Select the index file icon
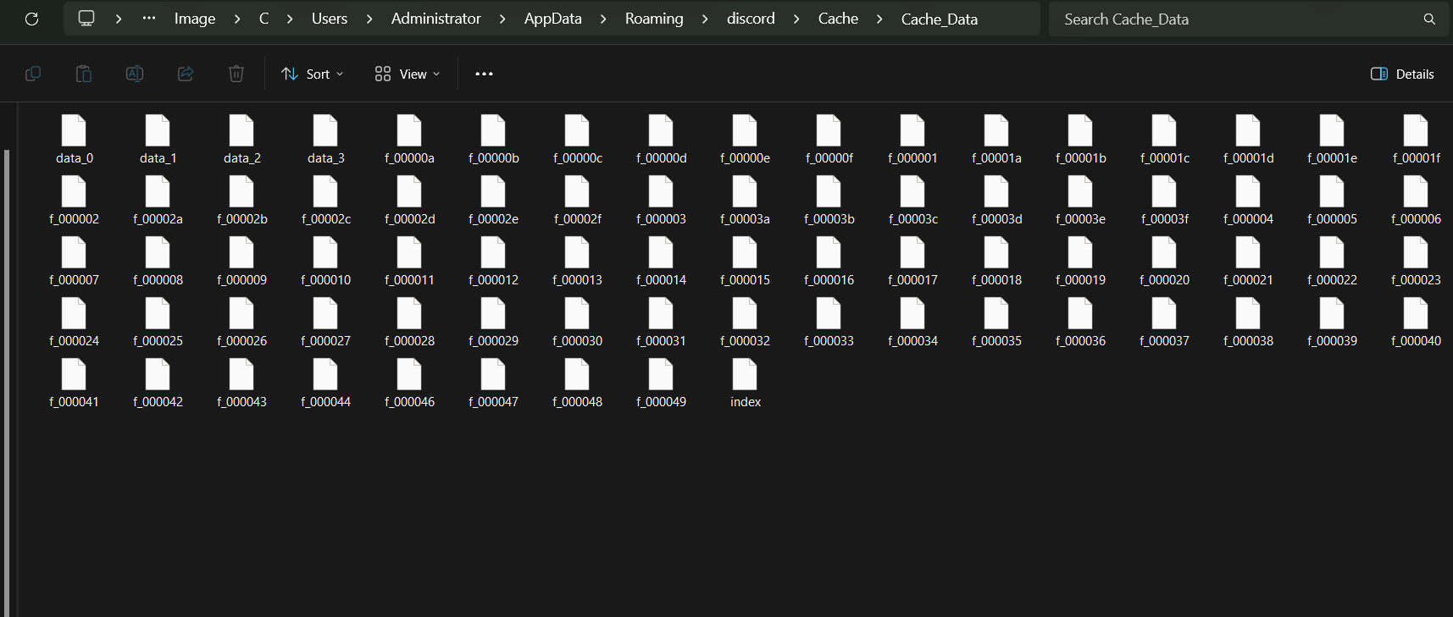 (x=745, y=374)
